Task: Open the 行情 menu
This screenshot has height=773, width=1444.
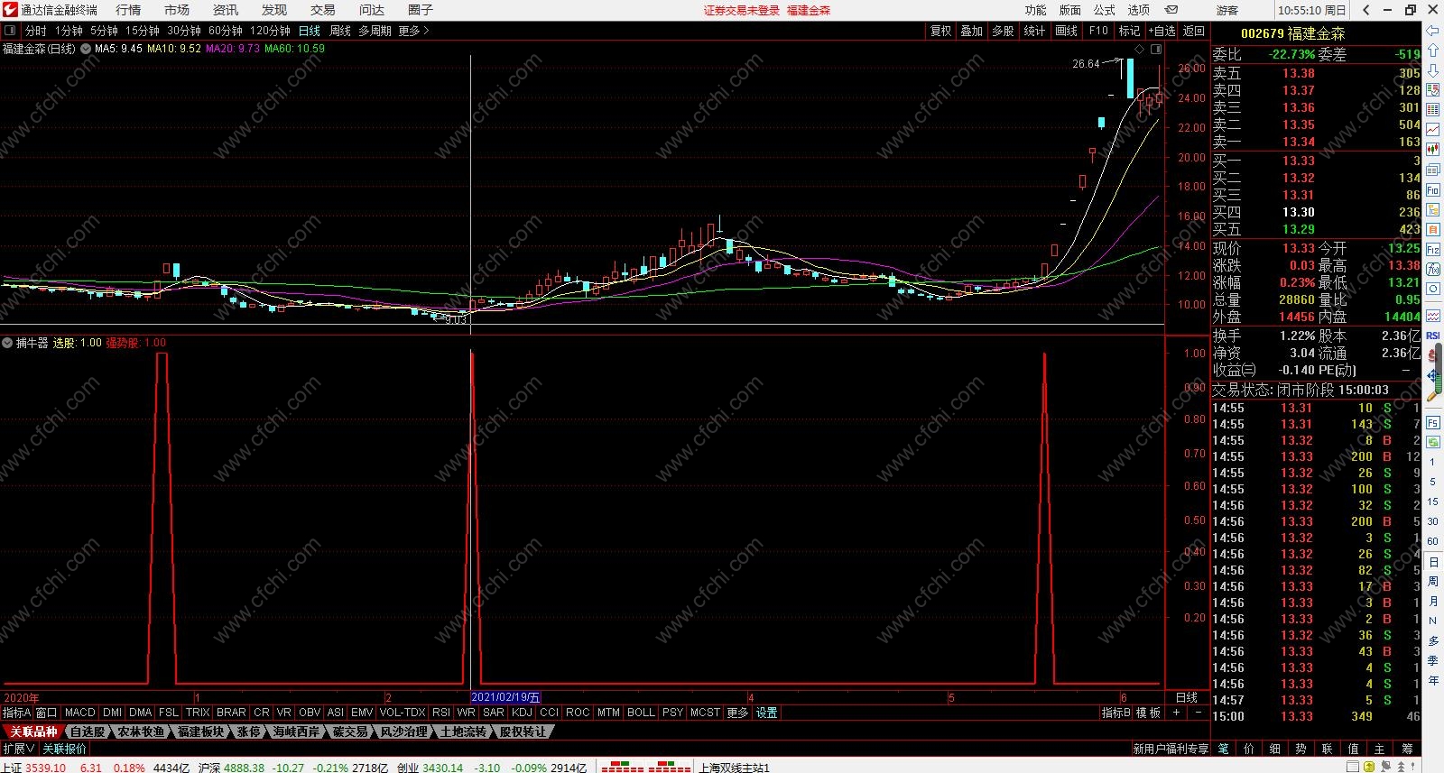Action: pyautogui.click(x=128, y=10)
